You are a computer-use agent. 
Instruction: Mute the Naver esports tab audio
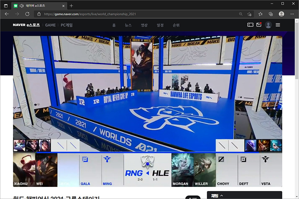22,6
